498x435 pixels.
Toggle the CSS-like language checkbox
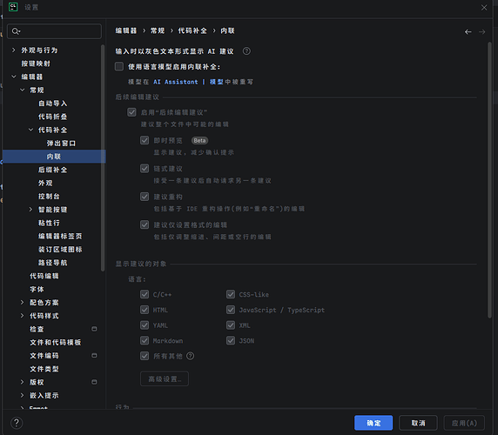pyautogui.click(x=231, y=294)
